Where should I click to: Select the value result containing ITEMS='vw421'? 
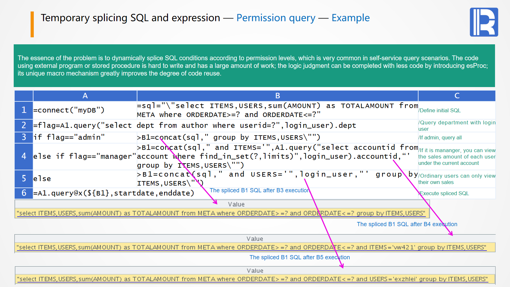[251, 247]
